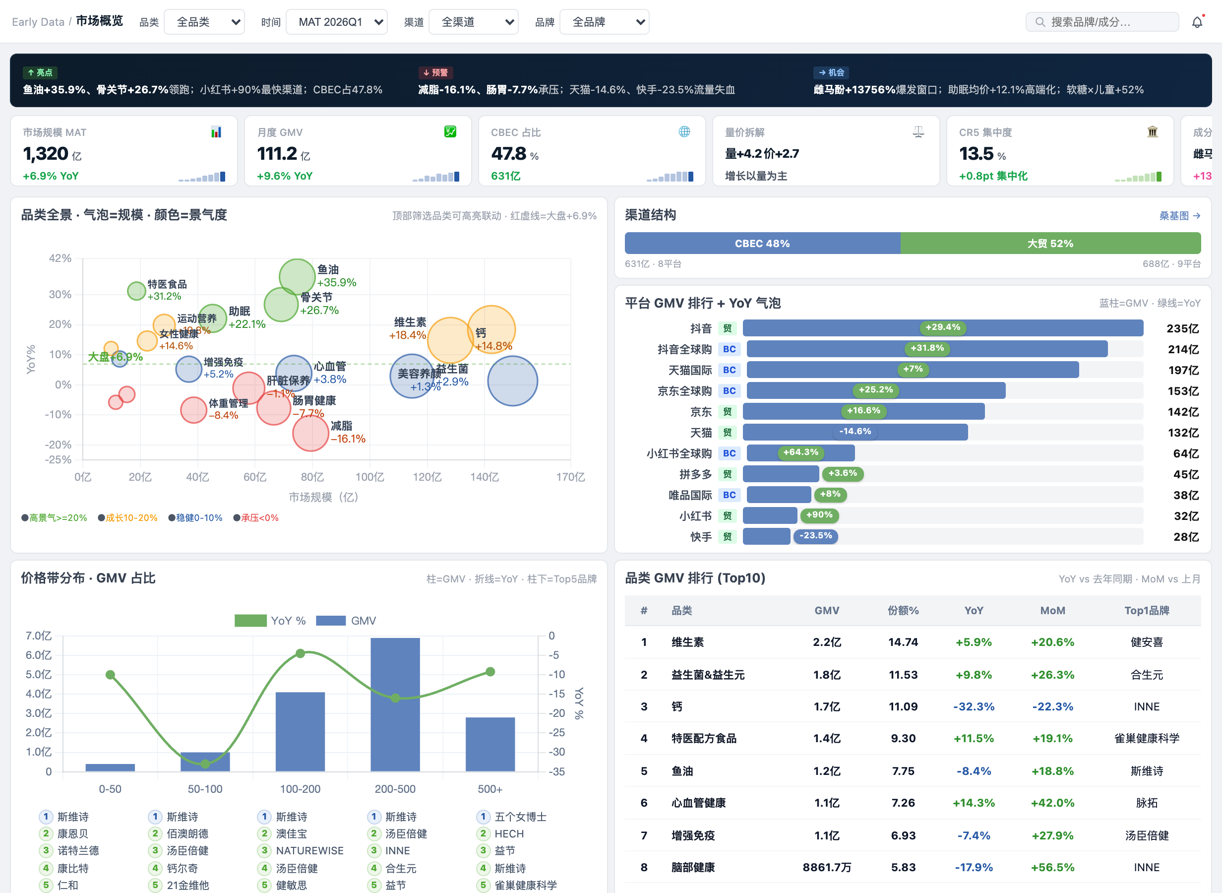This screenshot has height=893, width=1222.
Task: Click rank 2 badge for 康恩贝
Action: 46,833
